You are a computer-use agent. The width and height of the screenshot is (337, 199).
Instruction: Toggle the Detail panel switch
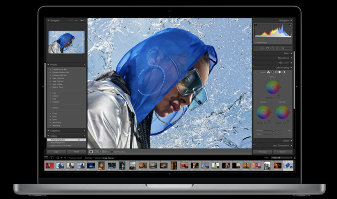[254, 140]
